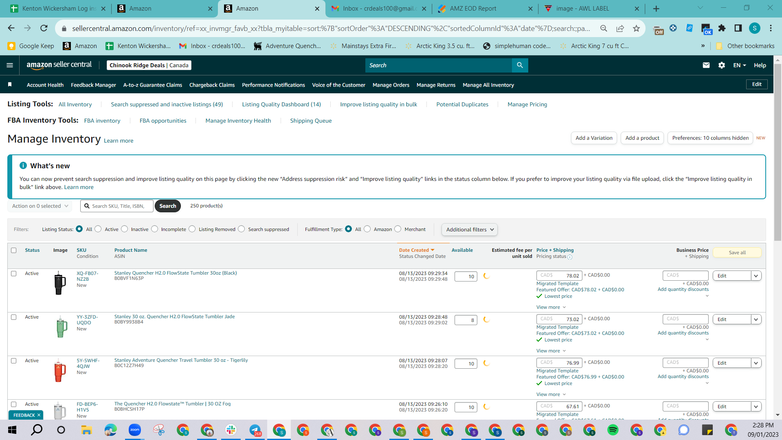Viewport: 782px width, 440px height.
Task: Choose the Active listing status radio
Action: tap(98, 229)
